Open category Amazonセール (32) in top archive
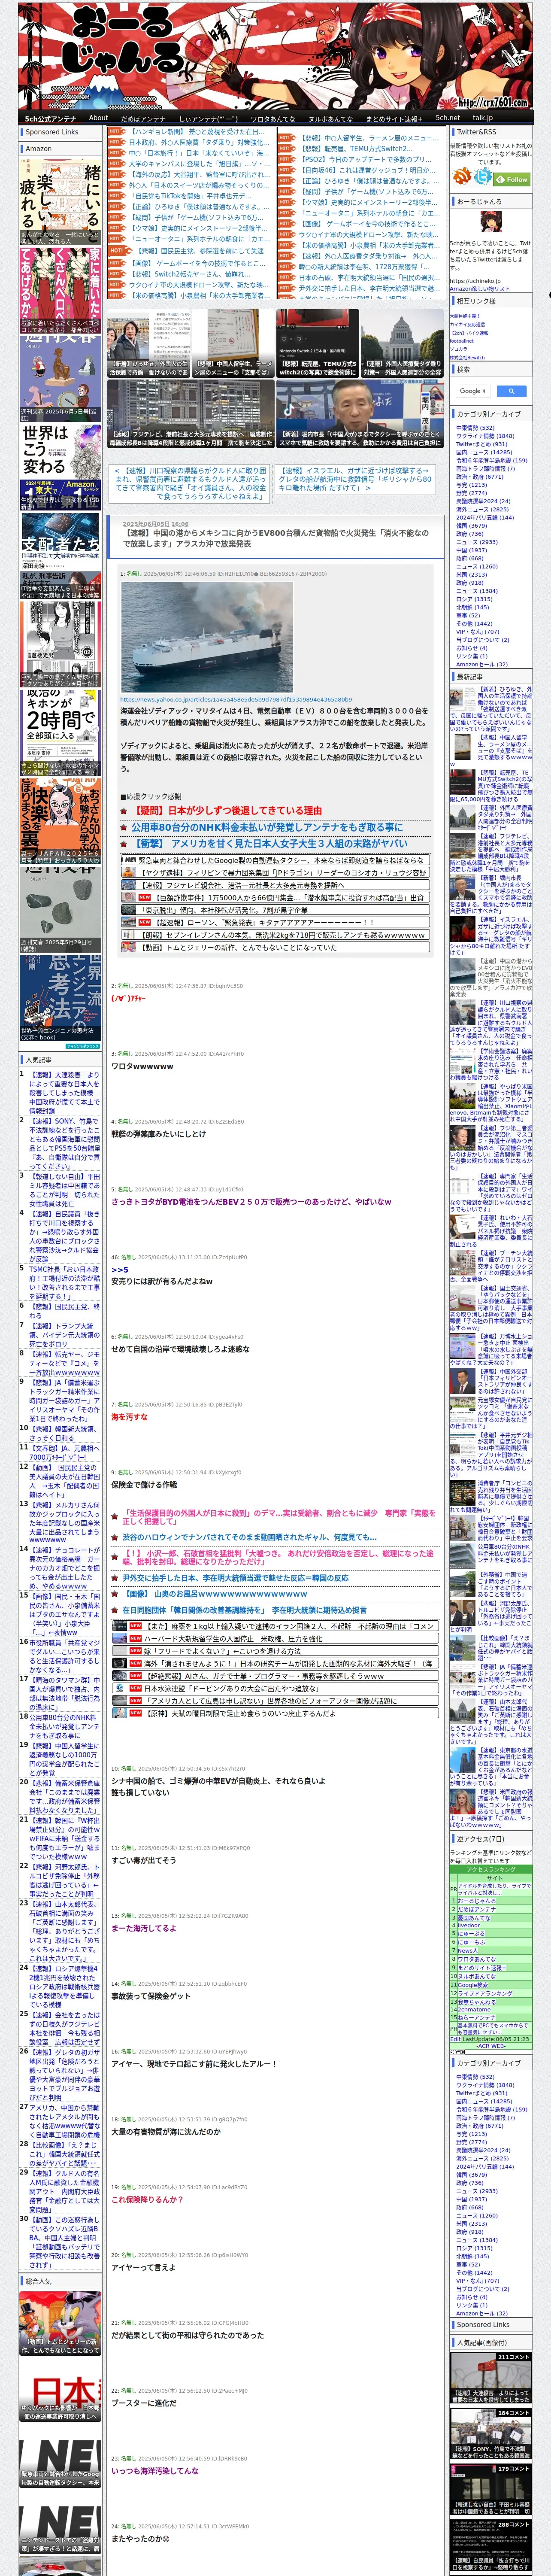This screenshot has width=551, height=2576. (482, 664)
